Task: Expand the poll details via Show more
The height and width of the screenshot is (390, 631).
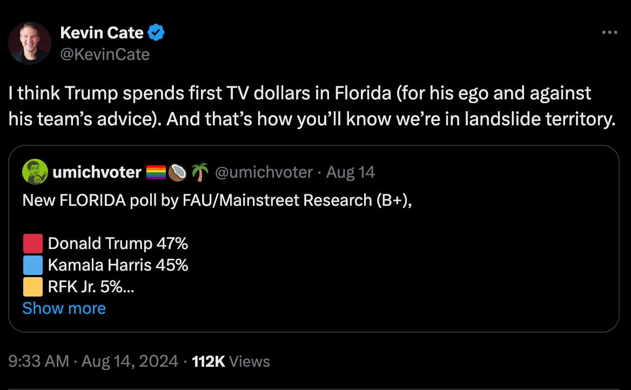Action: point(64,308)
